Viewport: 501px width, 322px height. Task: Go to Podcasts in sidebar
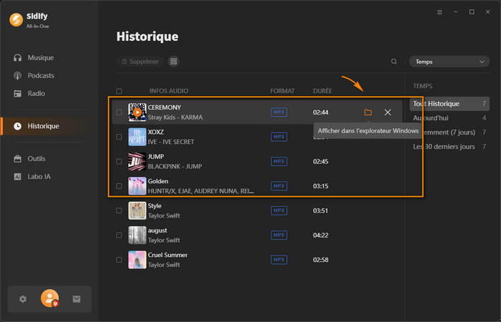click(x=41, y=75)
